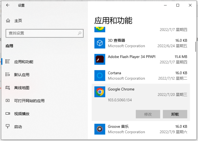Open 应用和功能 in sidebar
The height and width of the screenshot is (141, 198).
click(23, 62)
